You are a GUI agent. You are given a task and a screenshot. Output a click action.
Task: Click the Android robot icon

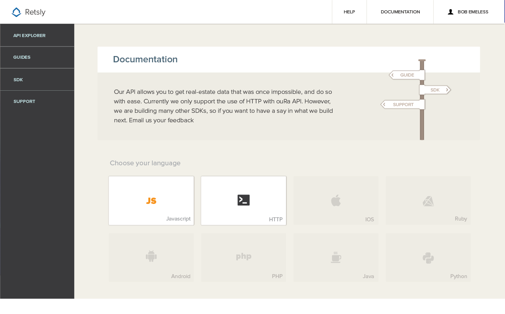coord(151,256)
